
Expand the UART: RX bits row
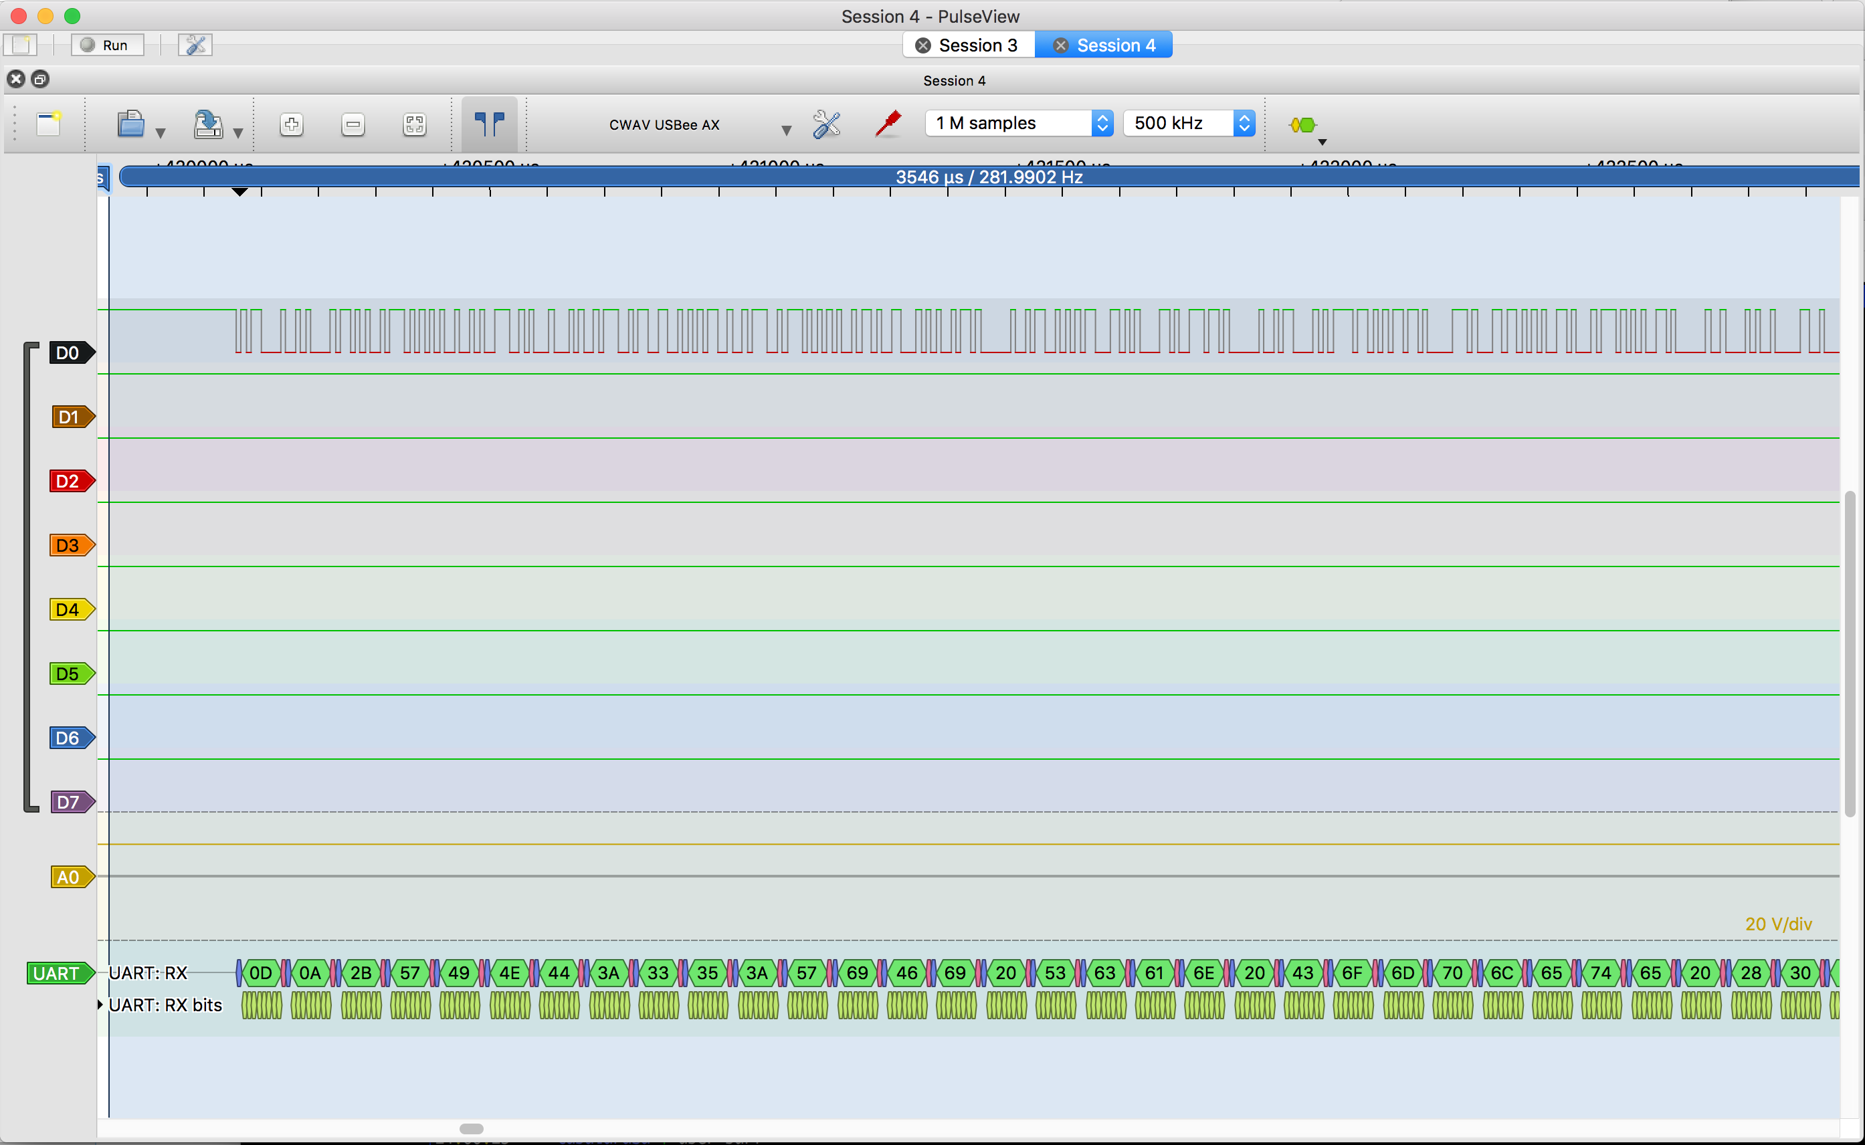click(x=100, y=1005)
